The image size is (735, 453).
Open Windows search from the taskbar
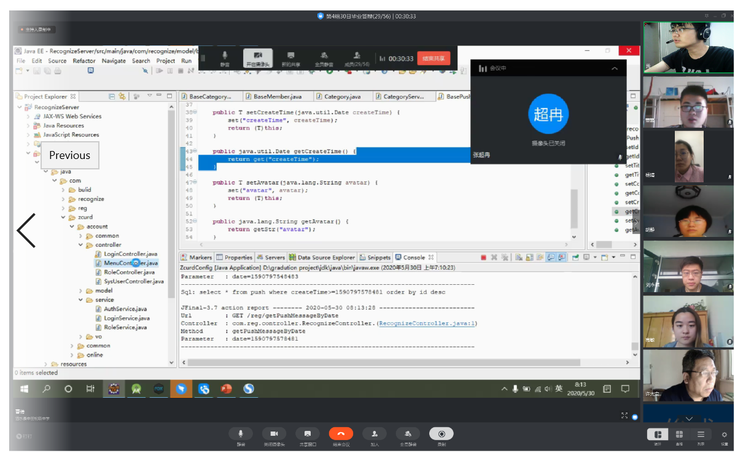(47, 389)
